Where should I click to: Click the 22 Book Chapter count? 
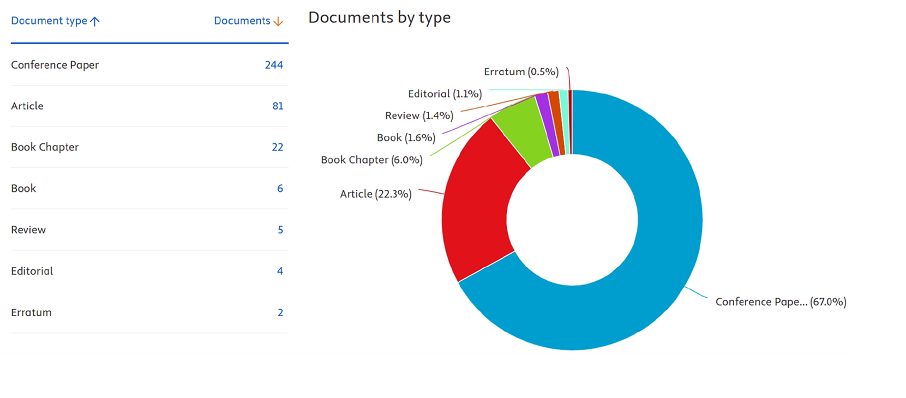[277, 147]
